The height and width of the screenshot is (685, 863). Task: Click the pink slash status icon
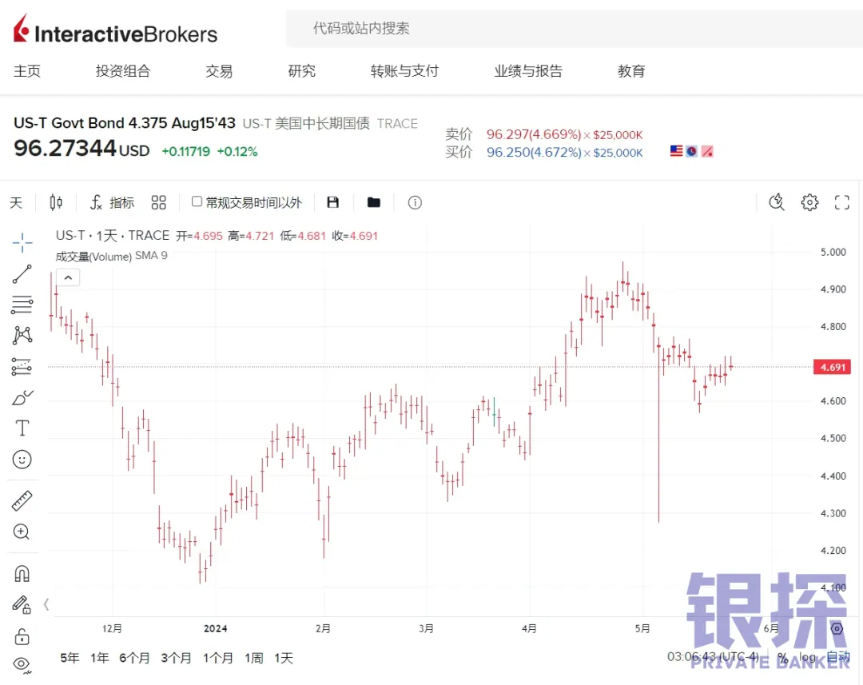click(x=707, y=151)
